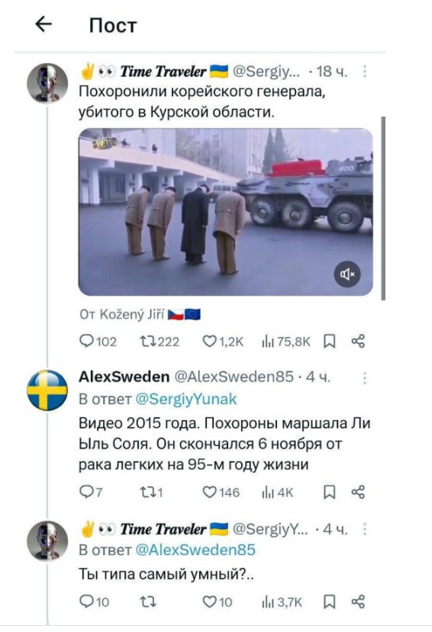Like the AlexSweden reply with 146 likes

(221, 492)
